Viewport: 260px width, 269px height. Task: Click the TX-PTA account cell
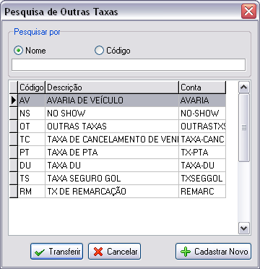pyautogui.click(x=202, y=153)
